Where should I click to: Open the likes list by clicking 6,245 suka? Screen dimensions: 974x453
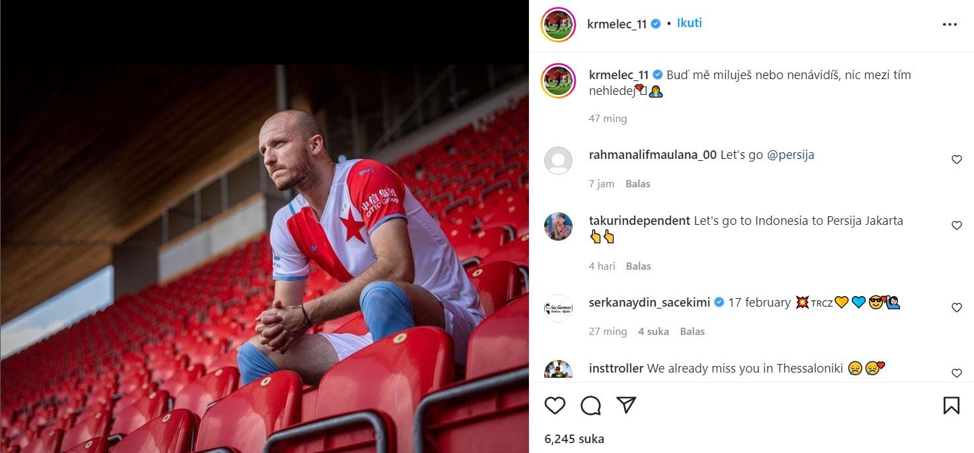click(x=572, y=437)
